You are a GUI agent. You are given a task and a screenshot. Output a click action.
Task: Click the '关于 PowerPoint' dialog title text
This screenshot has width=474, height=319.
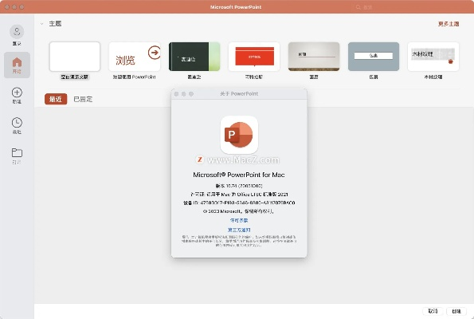[239, 94]
